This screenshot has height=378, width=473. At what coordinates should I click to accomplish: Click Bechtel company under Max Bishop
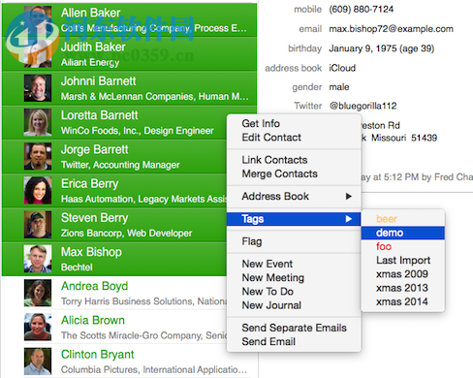click(77, 268)
